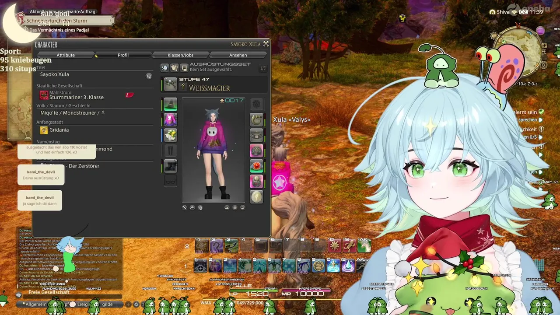560x315 pixels.
Task: Click the title edit icon beside Sayoko Xula
Action: pos(149,76)
